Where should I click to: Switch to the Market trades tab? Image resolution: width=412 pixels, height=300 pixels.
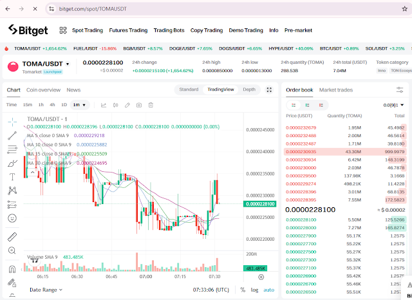[x=336, y=90]
